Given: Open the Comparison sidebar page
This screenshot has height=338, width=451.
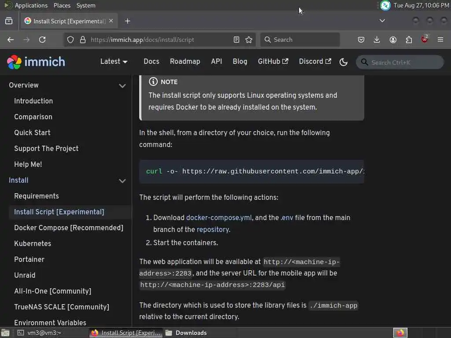Looking at the screenshot, I should pyautogui.click(x=33, y=117).
